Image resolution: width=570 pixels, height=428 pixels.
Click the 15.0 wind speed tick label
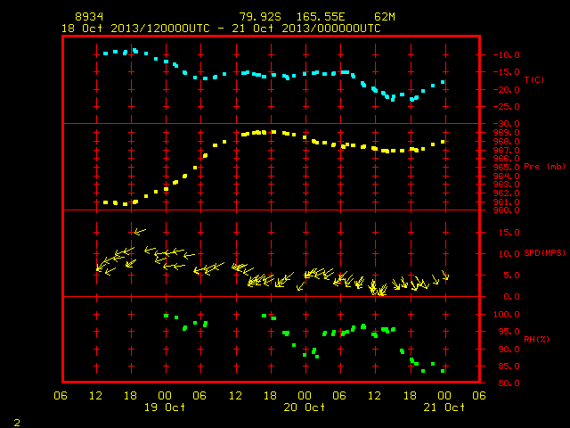509,232
